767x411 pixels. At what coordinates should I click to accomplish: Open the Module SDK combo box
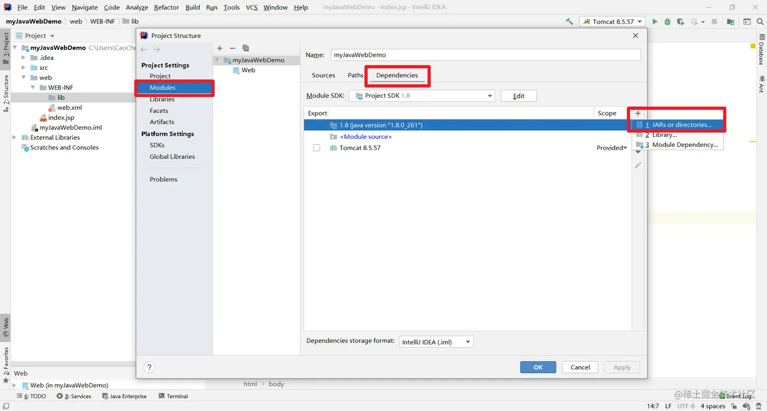pyautogui.click(x=422, y=96)
